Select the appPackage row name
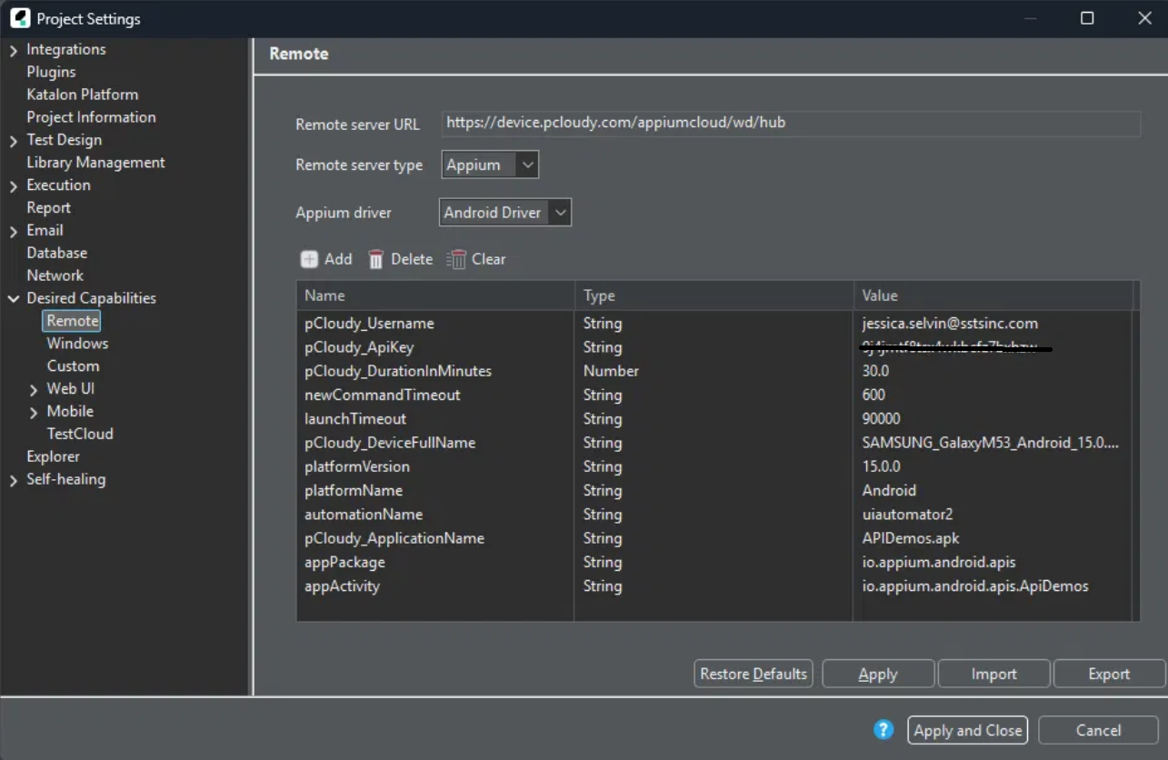This screenshot has height=760, width=1168. (x=344, y=562)
